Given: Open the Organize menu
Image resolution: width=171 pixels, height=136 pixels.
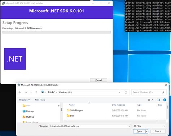Looking at the screenshot, I should [25, 100].
